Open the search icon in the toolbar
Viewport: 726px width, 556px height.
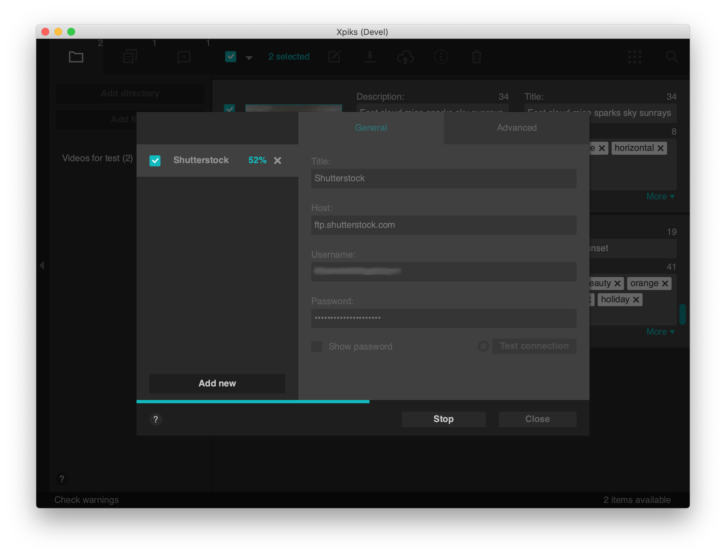coord(672,57)
